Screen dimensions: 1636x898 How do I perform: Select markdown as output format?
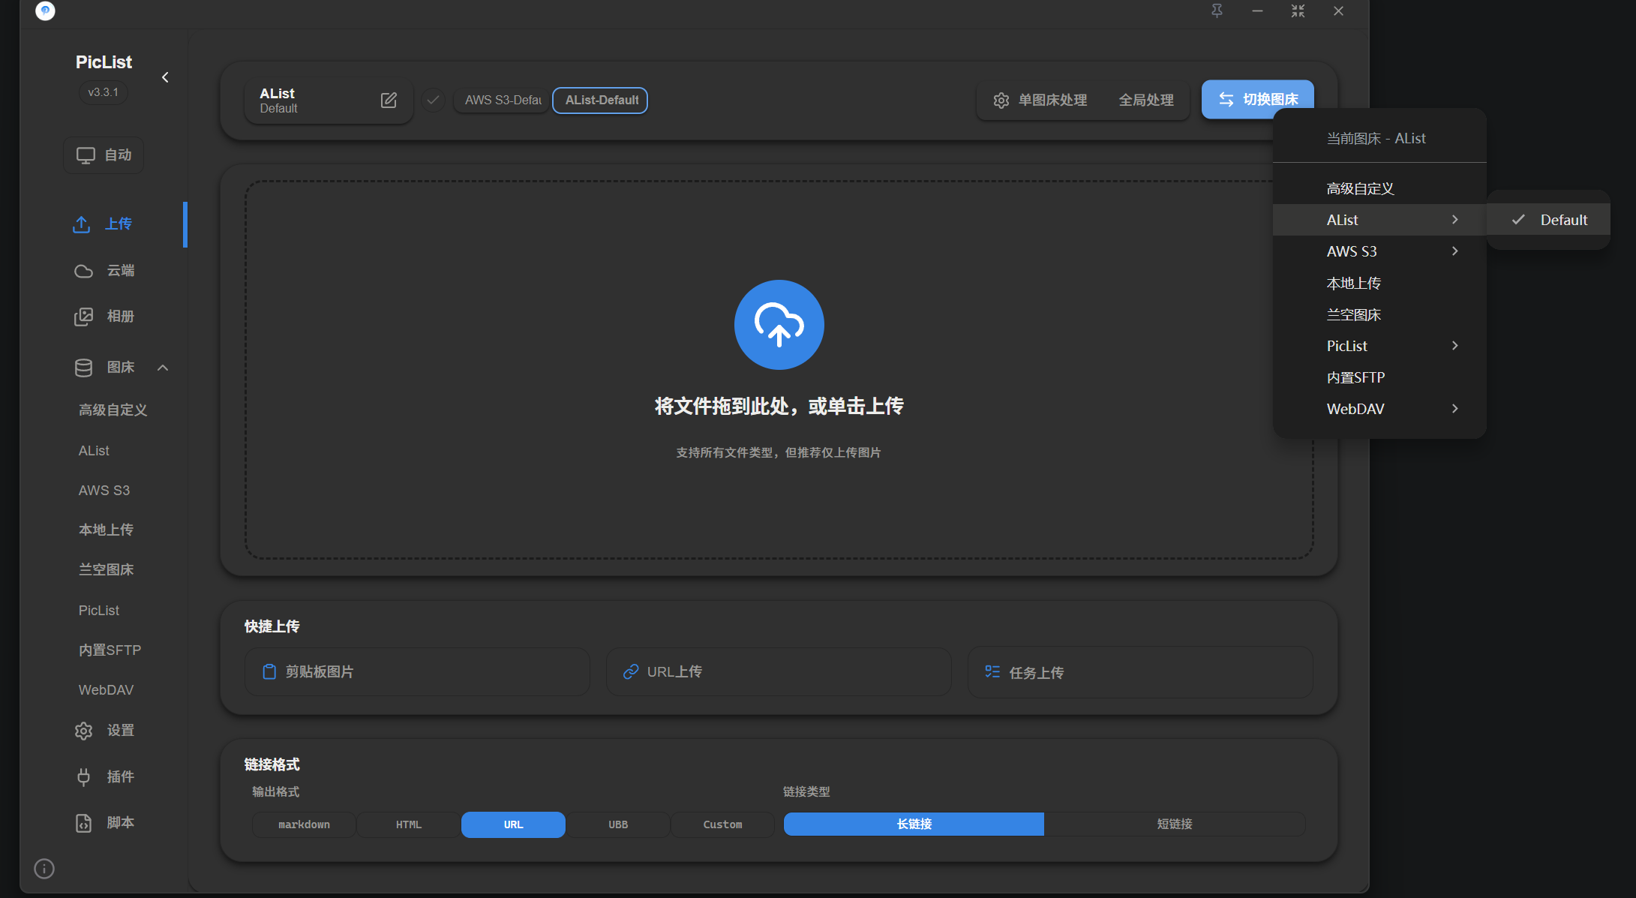click(x=303, y=824)
